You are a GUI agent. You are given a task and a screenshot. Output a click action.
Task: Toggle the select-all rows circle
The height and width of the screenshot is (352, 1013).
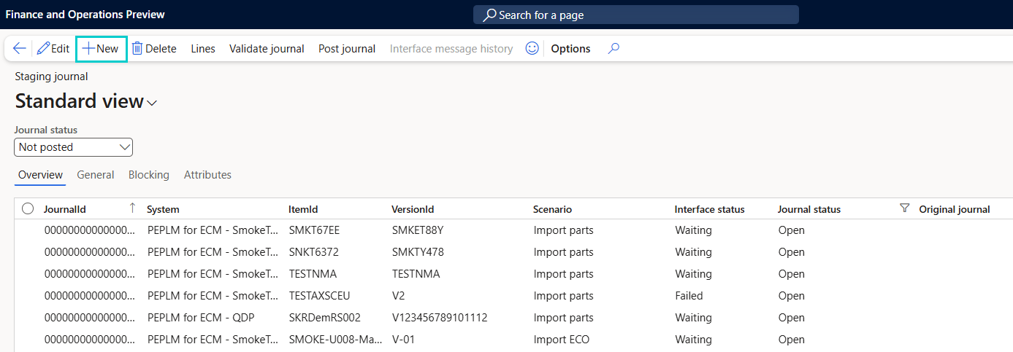pyautogui.click(x=28, y=209)
